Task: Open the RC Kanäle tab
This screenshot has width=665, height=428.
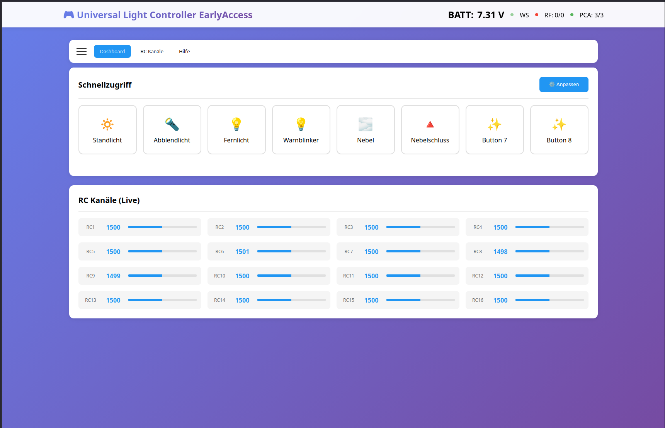Action: pos(152,51)
